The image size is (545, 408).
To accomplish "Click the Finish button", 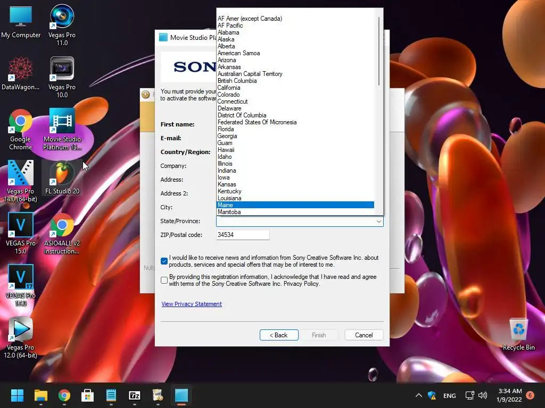I will click(319, 335).
